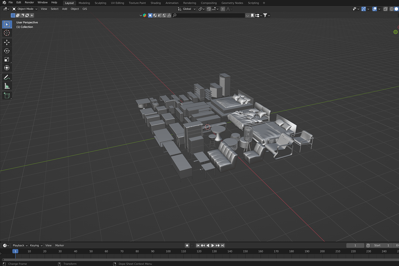Toggle viewport overlays display
Image resolution: width=399 pixels, height=266 pixels.
[375, 9]
